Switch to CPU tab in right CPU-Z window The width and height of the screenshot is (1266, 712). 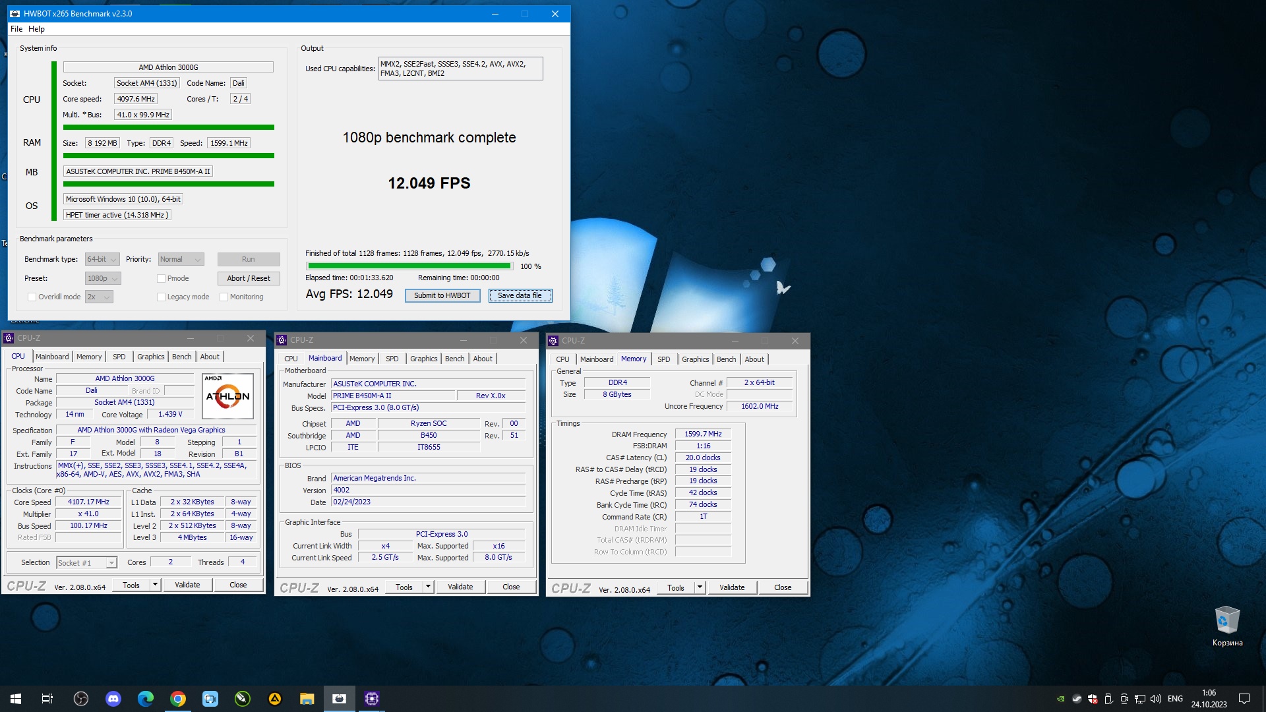[562, 359]
